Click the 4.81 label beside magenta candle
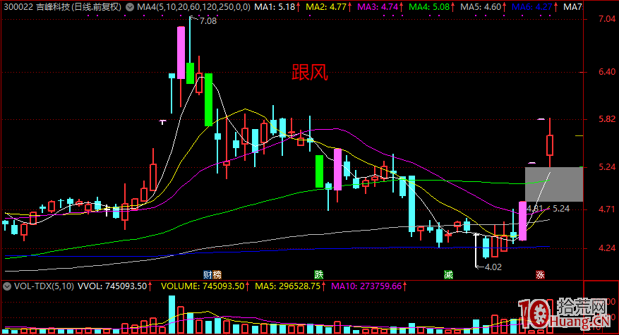Screen dimensions: 619x335 [535, 208]
